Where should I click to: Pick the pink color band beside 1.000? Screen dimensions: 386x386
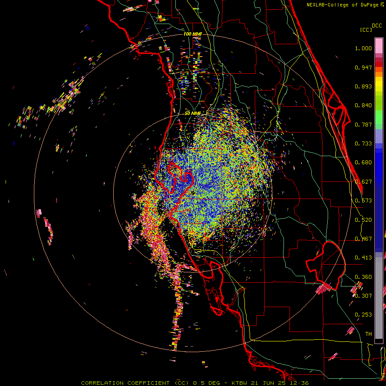pyautogui.click(x=379, y=45)
